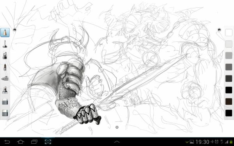
Task: Select the Pencil brush tool
Action: [5, 32]
